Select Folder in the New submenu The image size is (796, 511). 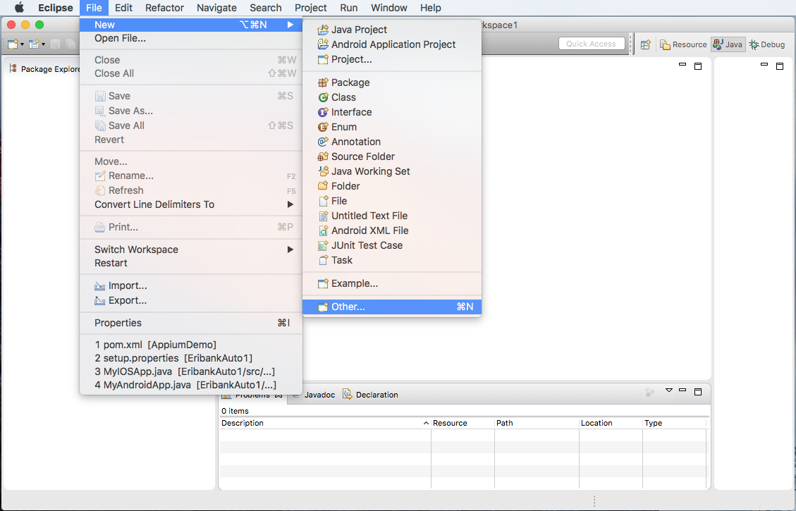392,186
